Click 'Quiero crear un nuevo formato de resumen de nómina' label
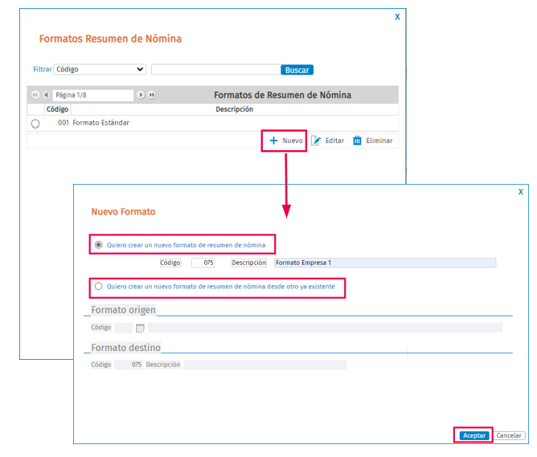The height and width of the screenshot is (457, 537). point(186,245)
